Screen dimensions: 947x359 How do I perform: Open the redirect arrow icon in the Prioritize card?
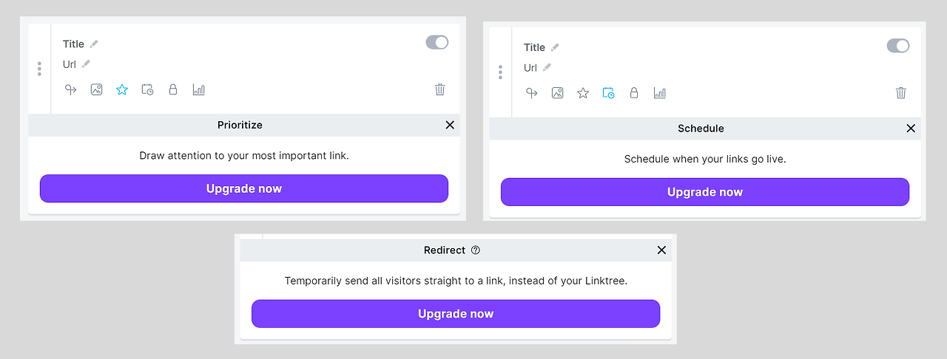(71, 90)
